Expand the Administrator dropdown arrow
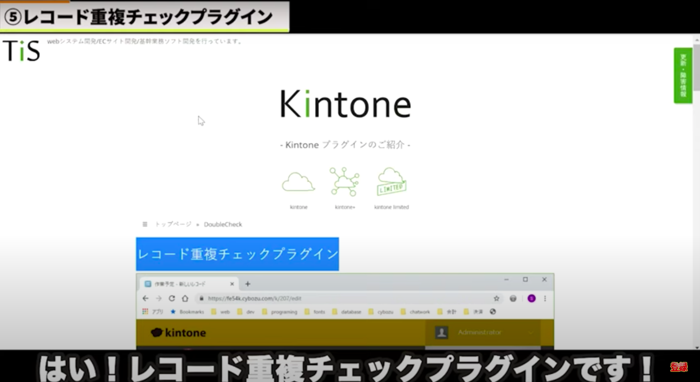Screen dimensions: 700x382 (531, 333)
